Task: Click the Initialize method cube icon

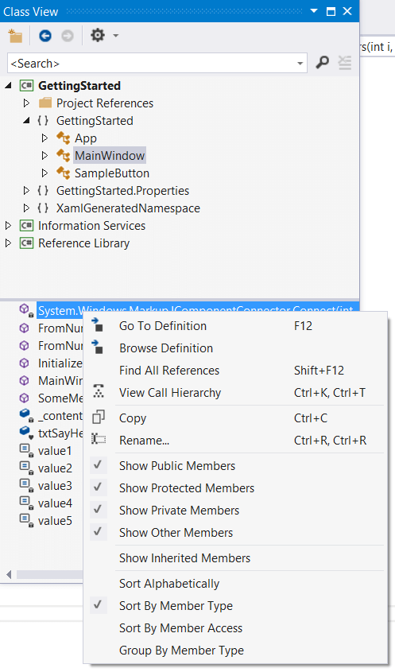Action: [x=25, y=363]
